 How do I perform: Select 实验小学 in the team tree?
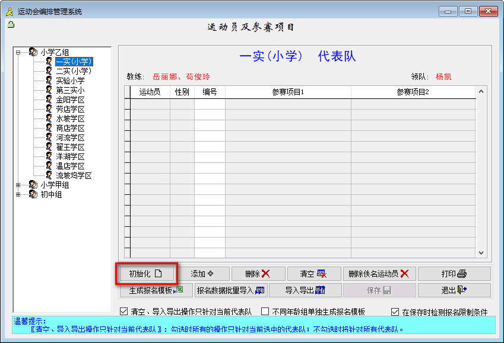tap(70, 81)
